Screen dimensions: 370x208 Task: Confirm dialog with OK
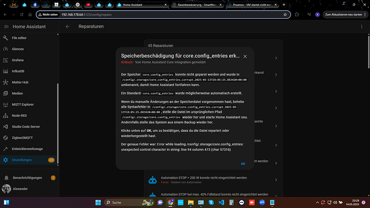point(243,164)
